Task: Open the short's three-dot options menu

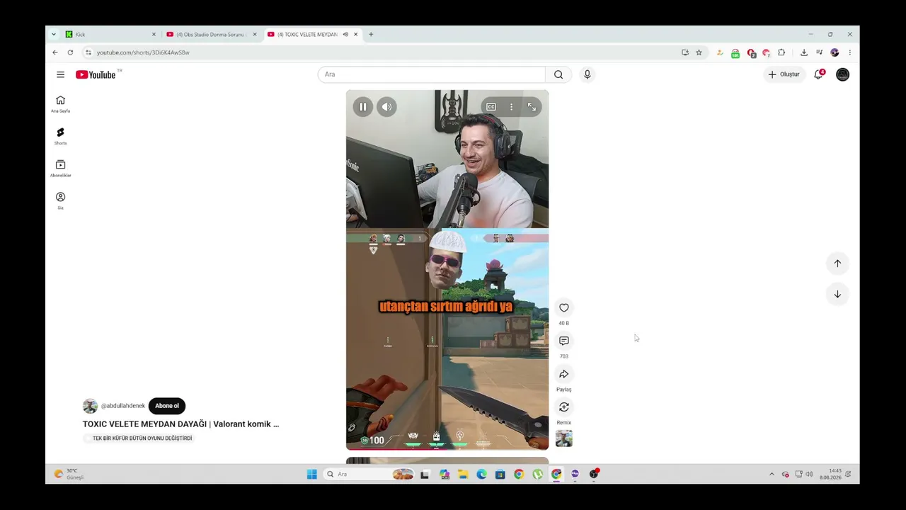Action: 511,107
